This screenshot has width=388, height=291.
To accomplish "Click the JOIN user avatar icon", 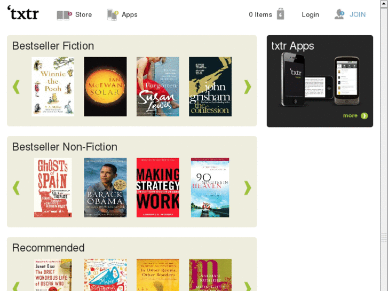I will (x=339, y=14).
